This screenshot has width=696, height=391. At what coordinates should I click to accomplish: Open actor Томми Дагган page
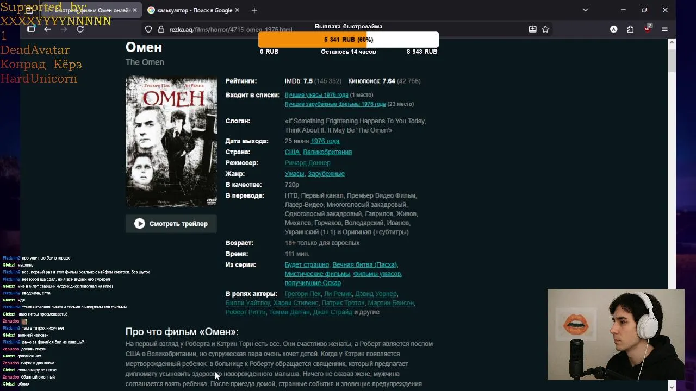coord(289,312)
